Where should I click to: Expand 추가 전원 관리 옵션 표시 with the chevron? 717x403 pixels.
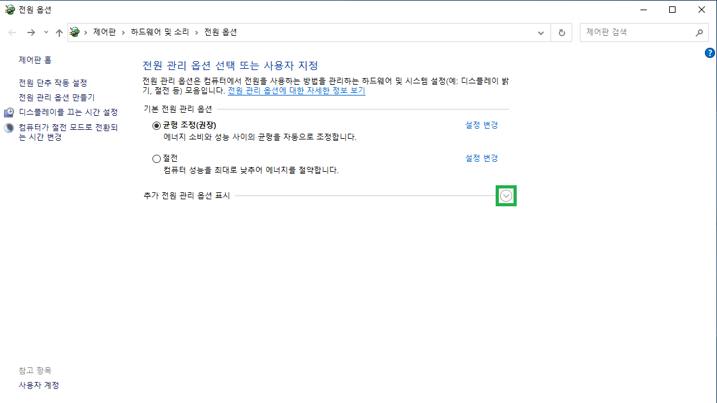pos(506,195)
